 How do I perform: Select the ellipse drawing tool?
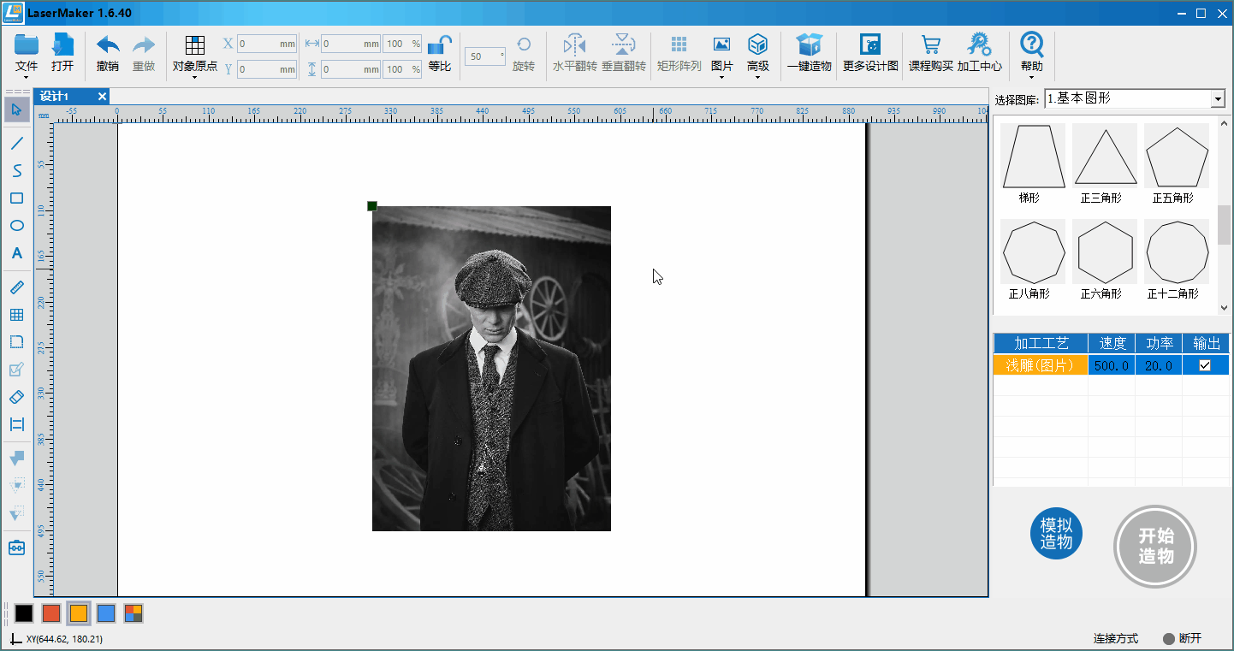click(17, 226)
